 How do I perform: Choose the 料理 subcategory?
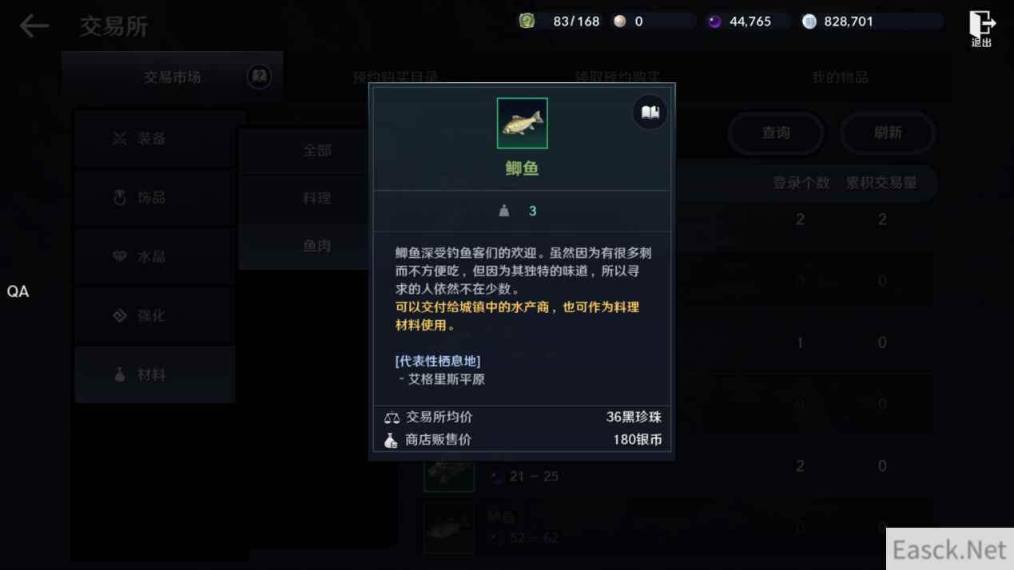[316, 198]
